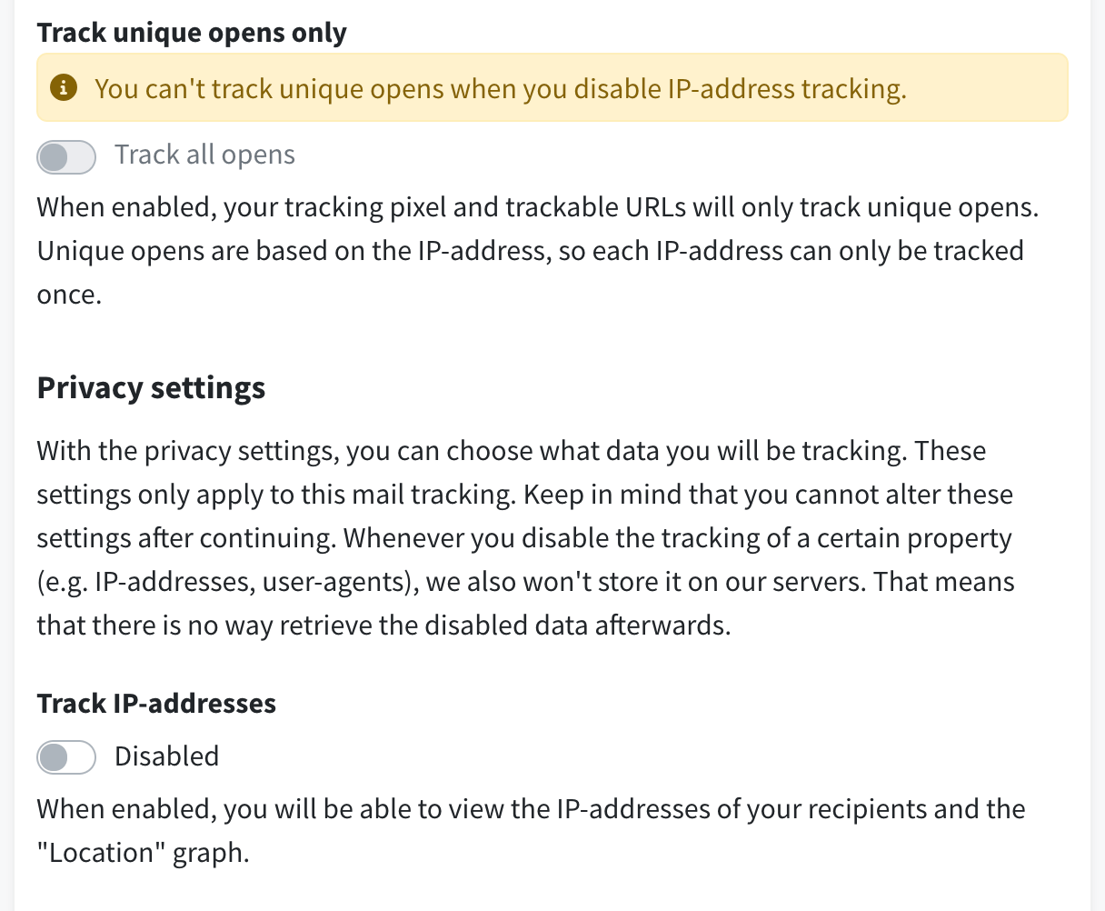Click the line starting "settings after continuing"

(x=524, y=538)
